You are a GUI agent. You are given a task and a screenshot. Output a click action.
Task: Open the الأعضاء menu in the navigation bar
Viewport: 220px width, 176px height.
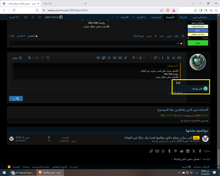coord(123,17)
